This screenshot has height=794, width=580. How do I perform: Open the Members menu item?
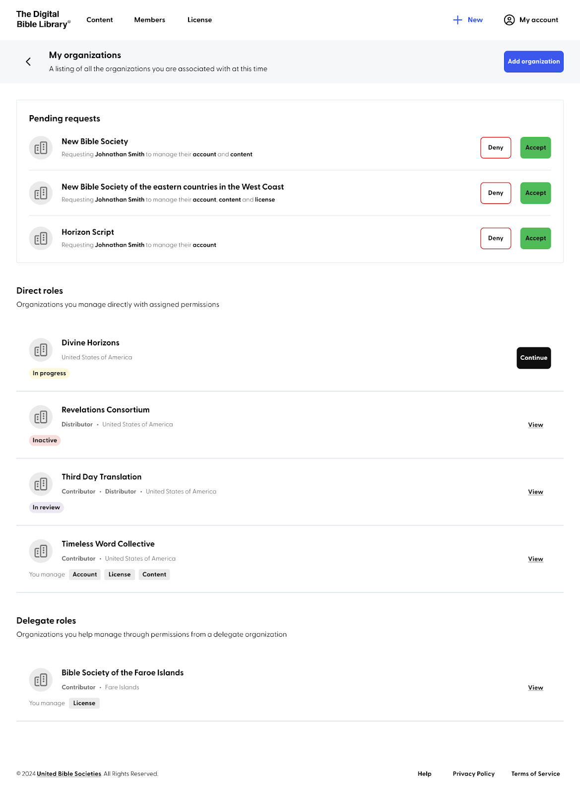[150, 20]
